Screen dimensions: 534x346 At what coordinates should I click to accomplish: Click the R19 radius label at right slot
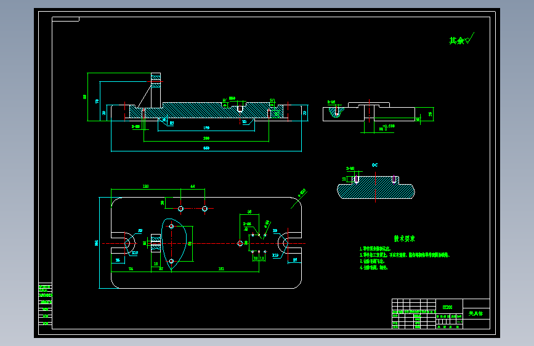tap(275, 255)
